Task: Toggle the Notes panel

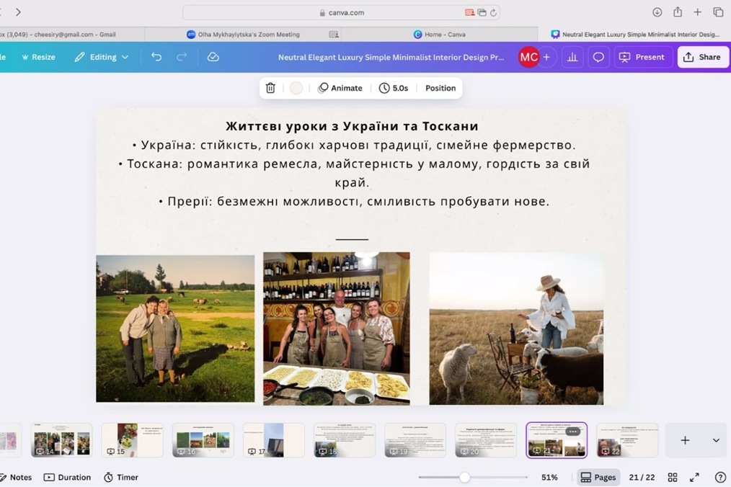Action: 15,477
